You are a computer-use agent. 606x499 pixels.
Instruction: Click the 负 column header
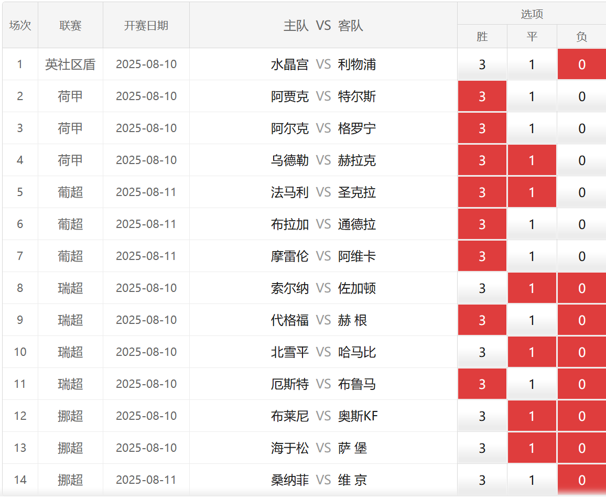tap(582, 37)
